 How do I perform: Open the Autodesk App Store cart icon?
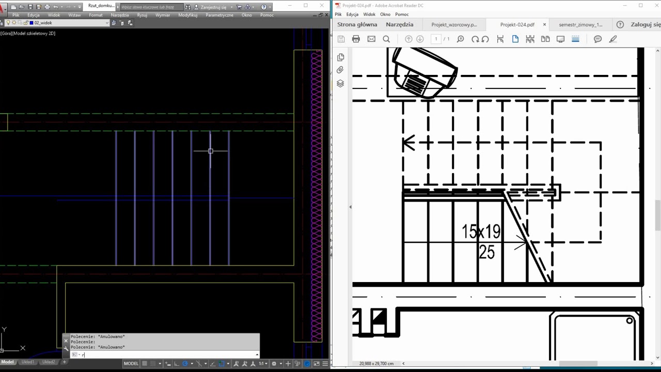click(x=239, y=7)
